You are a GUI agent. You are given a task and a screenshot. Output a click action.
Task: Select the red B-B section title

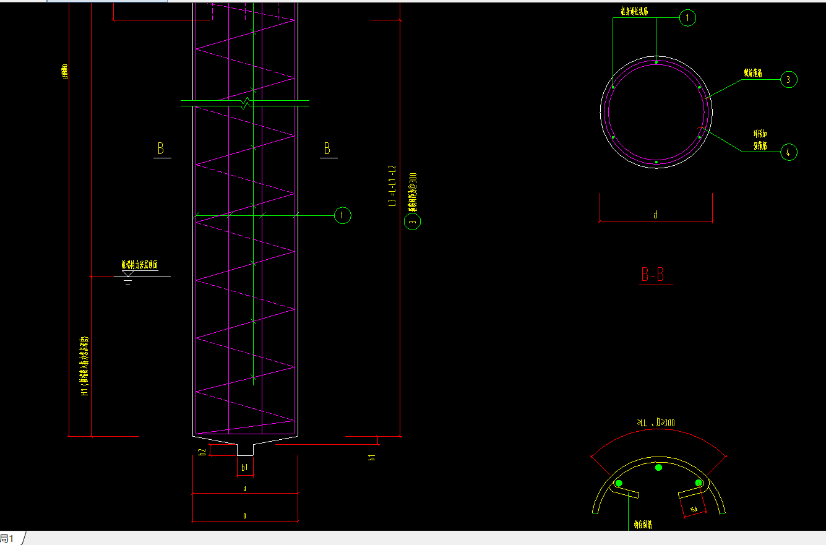tap(652, 275)
